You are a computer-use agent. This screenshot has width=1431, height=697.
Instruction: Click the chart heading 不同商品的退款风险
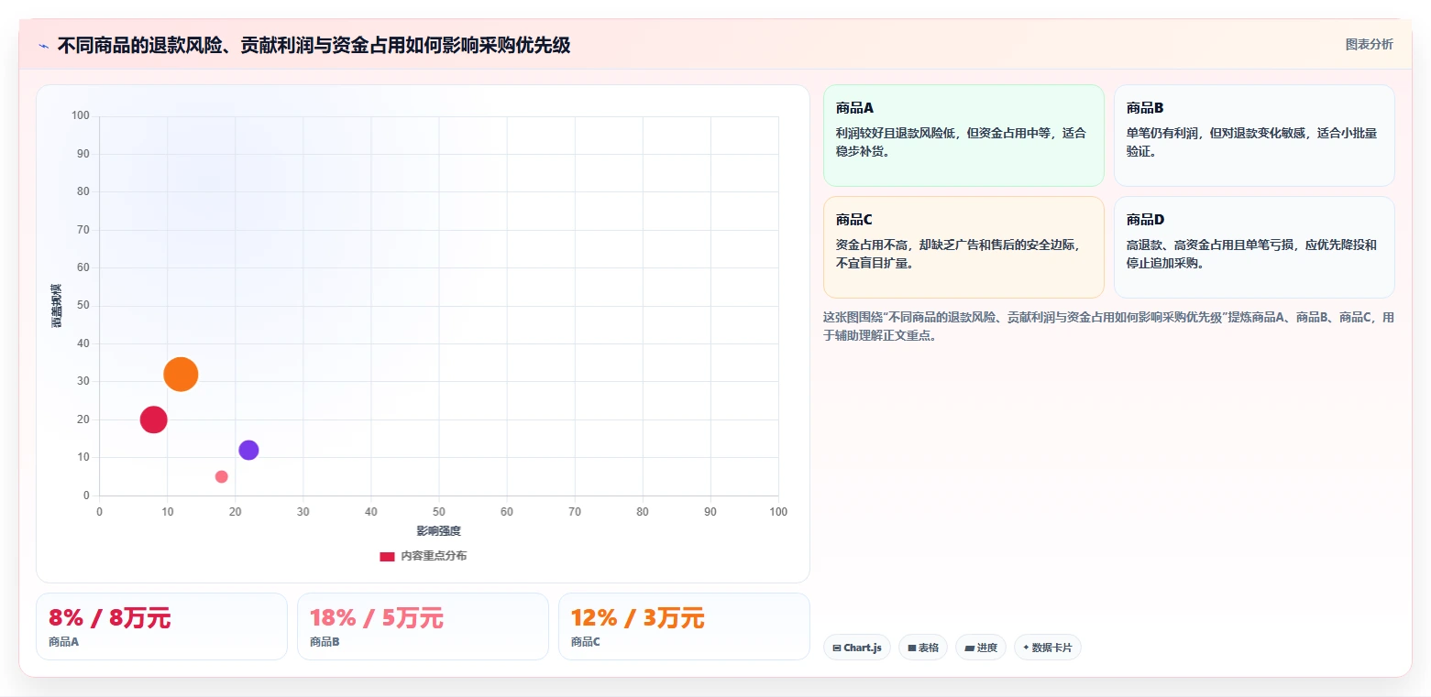(x=314, y=45)
